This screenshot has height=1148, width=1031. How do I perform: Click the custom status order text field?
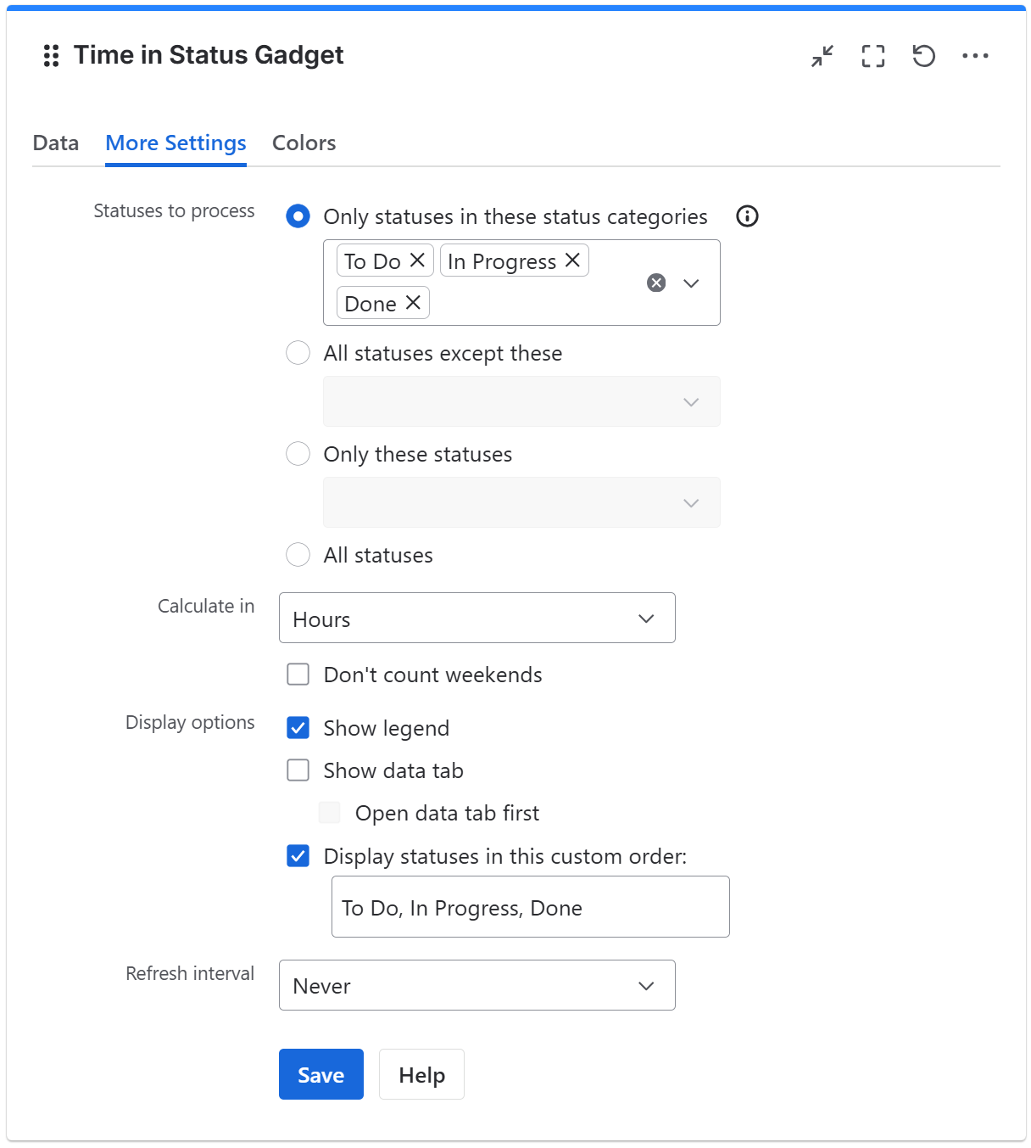(531, 906)
